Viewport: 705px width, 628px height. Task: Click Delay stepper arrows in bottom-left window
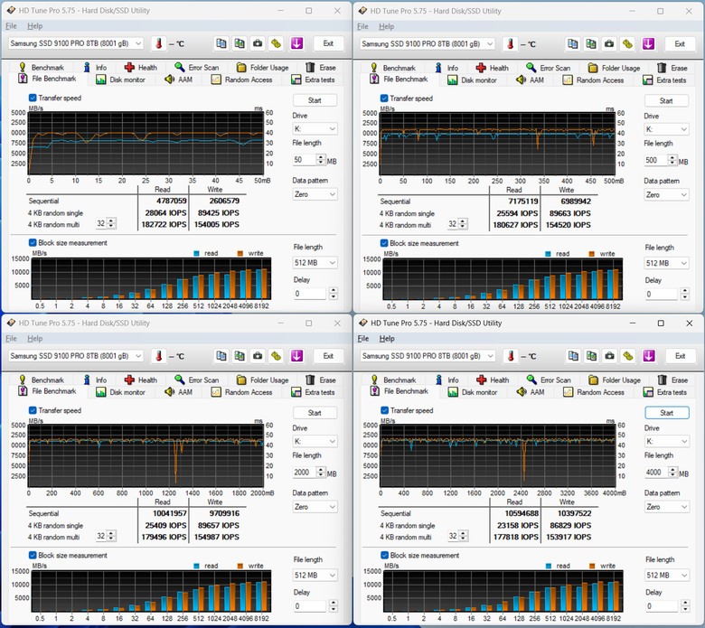coord(334,605)
